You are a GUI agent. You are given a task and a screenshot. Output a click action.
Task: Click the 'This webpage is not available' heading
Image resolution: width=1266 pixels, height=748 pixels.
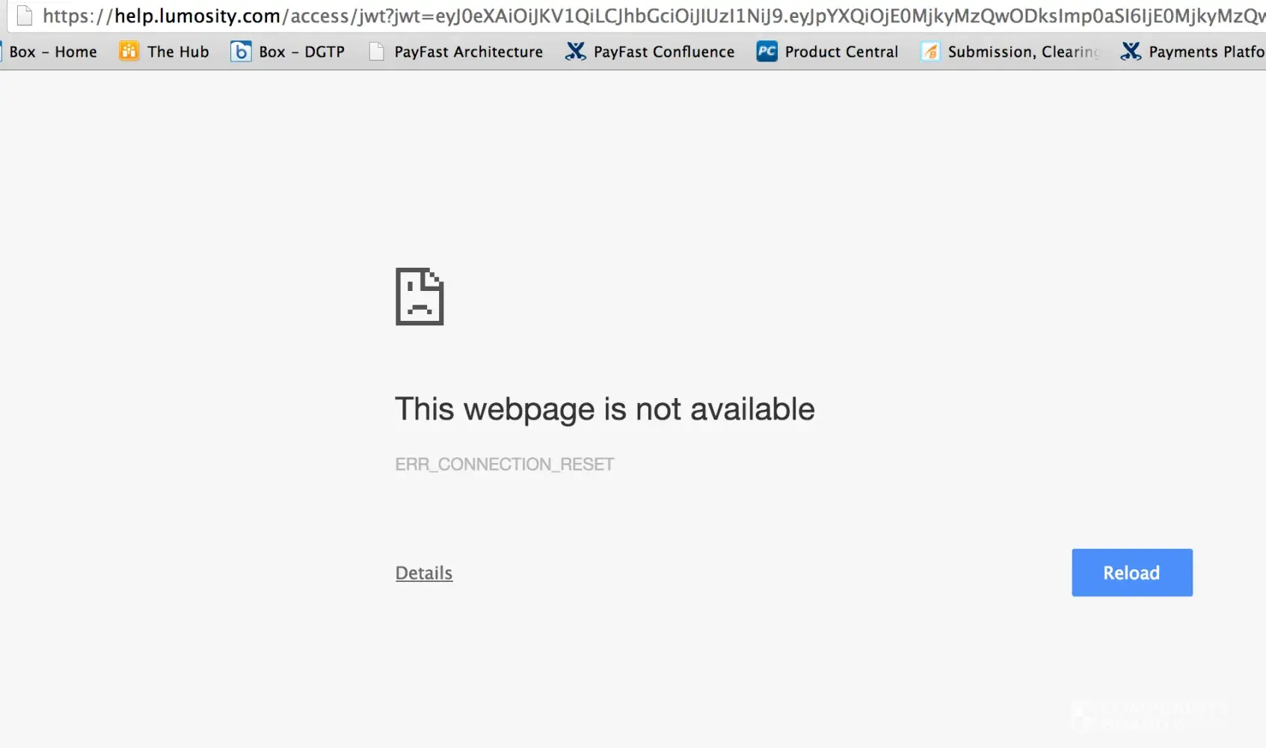604,409
